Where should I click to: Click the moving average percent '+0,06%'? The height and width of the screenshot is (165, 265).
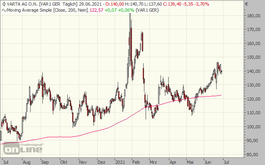click(126, 10)
